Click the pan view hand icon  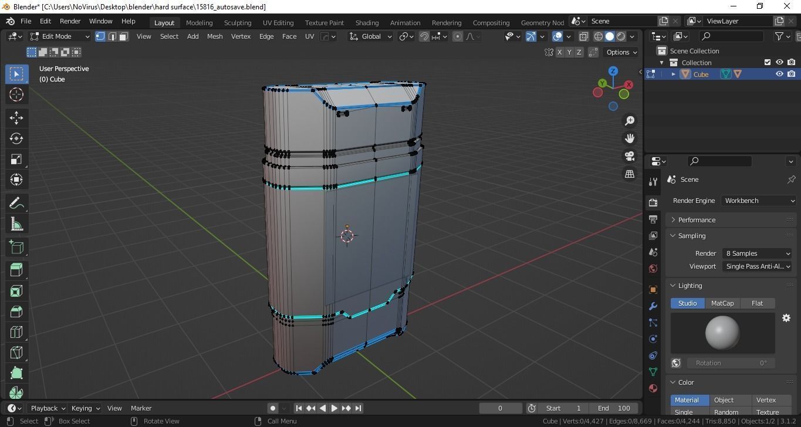(630, 138)
